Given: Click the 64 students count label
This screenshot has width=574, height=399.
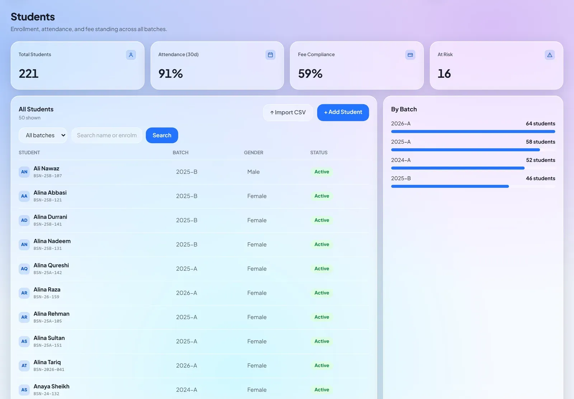Looking at the screenshot, I should pos(540,124).
